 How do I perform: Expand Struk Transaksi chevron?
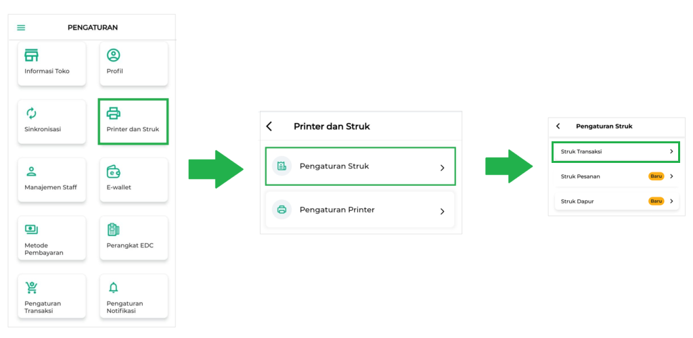[x=671, y=151]
